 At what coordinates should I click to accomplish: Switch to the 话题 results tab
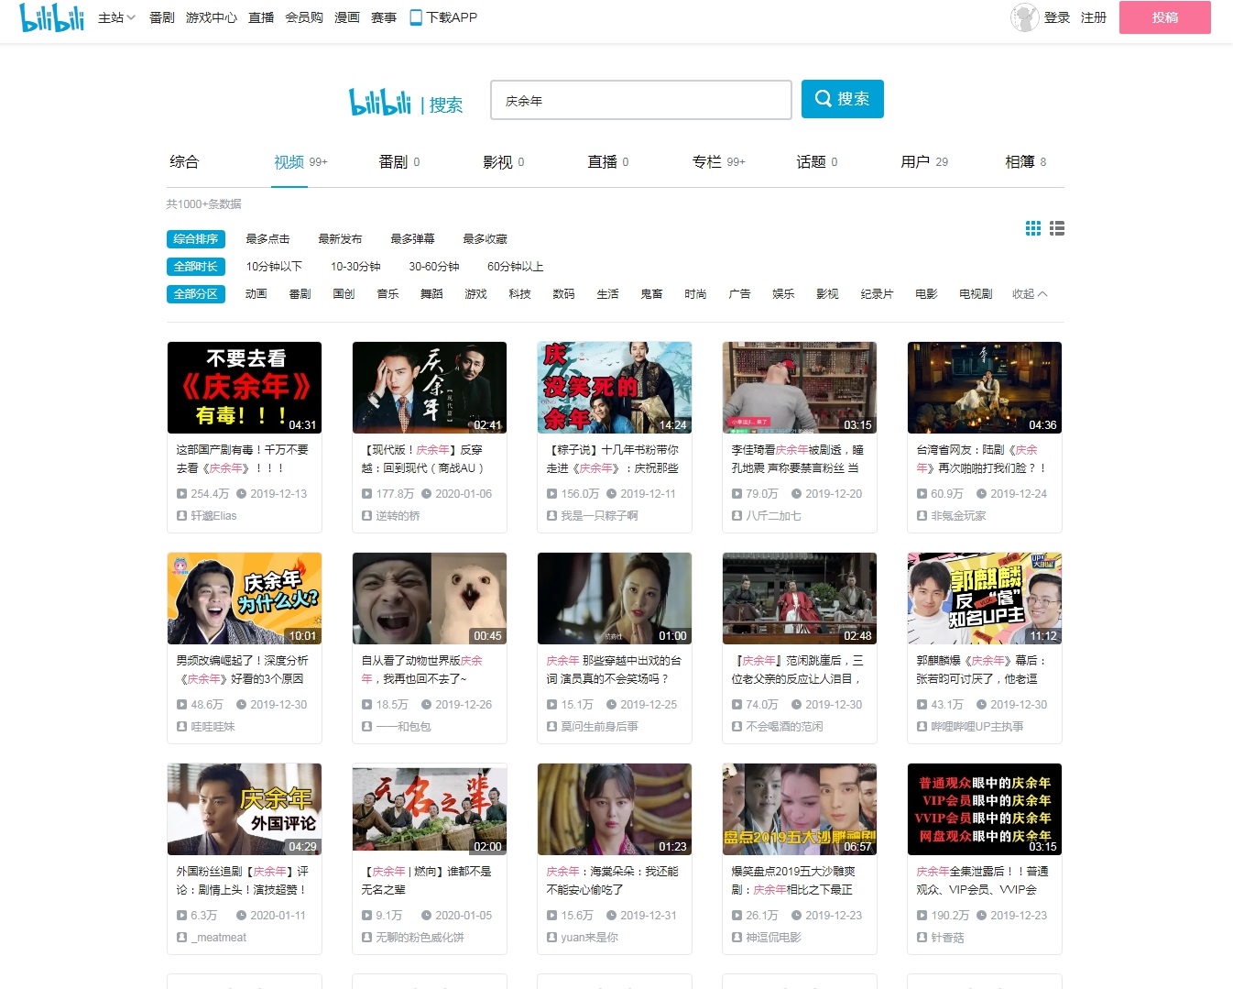[x=817, y=162]
